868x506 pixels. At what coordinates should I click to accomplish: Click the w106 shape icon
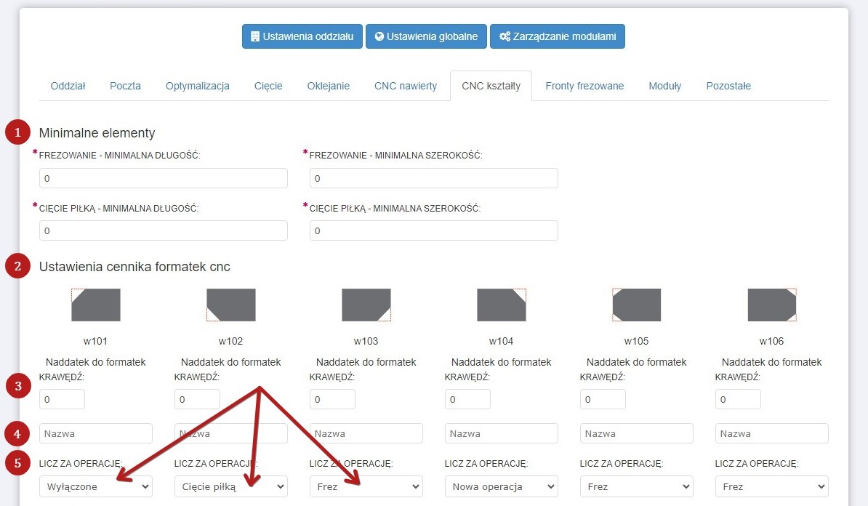point(772,305)
